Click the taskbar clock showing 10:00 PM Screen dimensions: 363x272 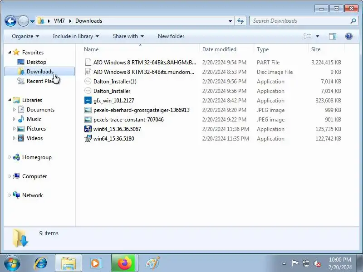(x=340, y=259)
